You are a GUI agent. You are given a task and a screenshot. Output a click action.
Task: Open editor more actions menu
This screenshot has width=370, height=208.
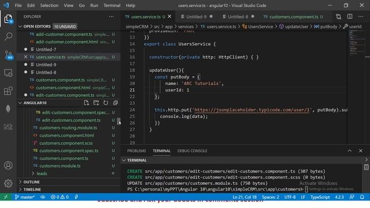coord(361,17)
